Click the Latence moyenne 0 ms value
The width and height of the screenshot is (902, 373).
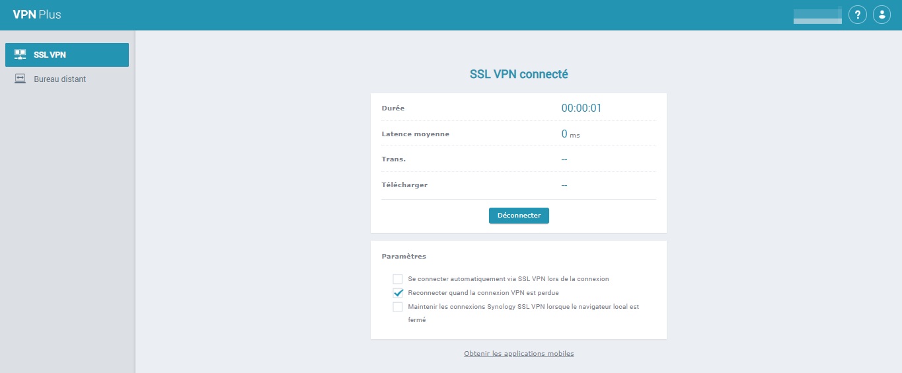pos(571,134)
